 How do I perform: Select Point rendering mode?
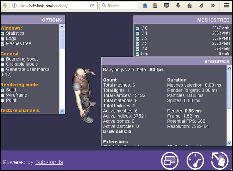tap(3, 101)
